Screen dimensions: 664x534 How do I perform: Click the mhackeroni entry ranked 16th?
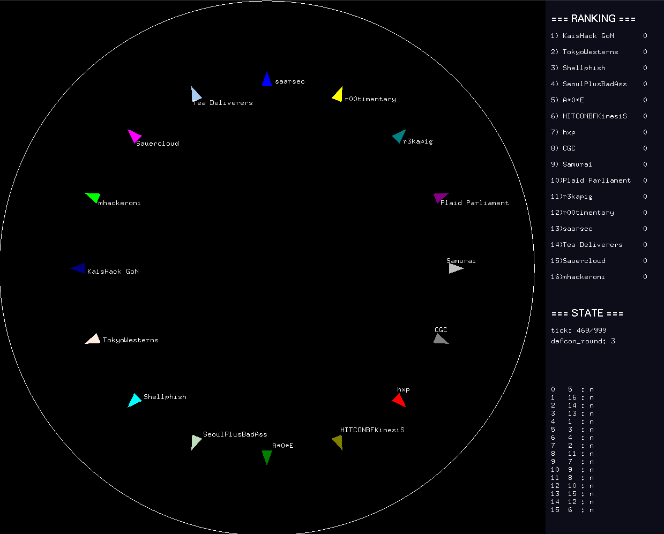pyautogui.click(x=583, y=277)
